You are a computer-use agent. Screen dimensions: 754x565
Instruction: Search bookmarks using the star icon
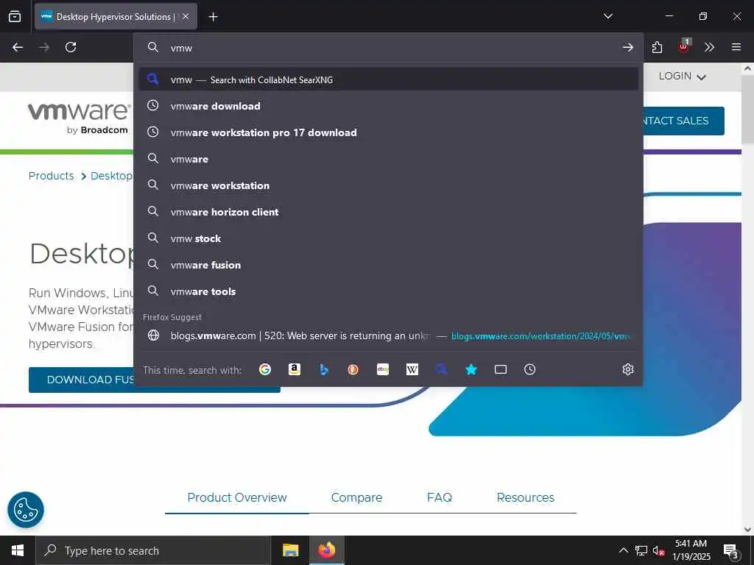471,369
